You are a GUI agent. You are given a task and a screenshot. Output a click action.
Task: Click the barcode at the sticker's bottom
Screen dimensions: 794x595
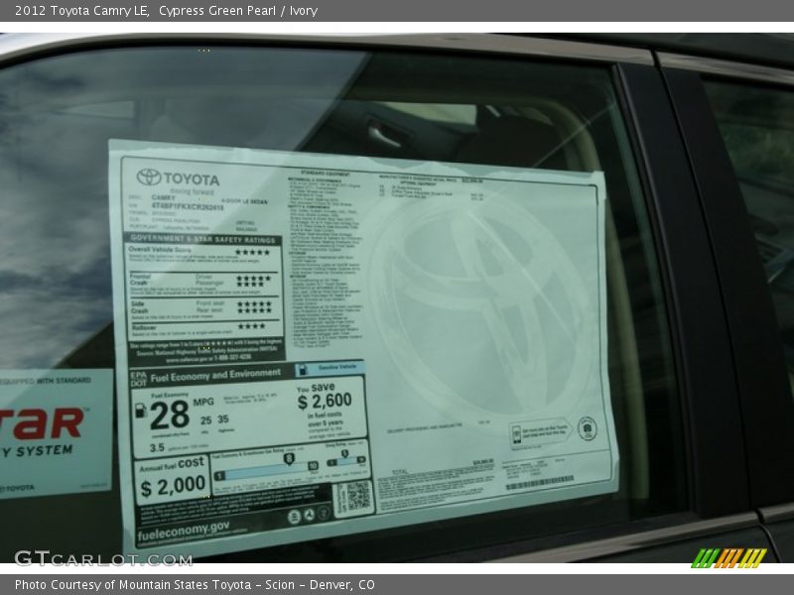tap(539, 483)
